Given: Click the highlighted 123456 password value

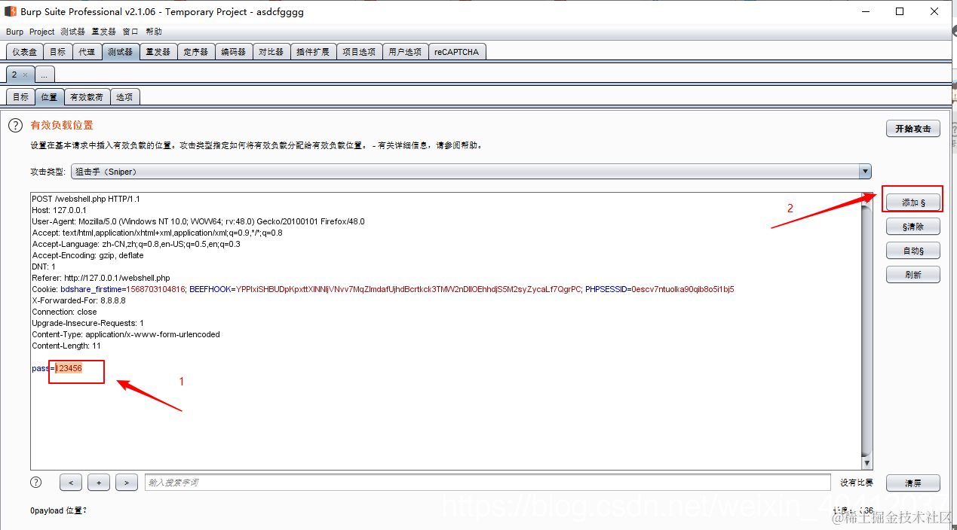Looking at the screenshot, I should coord(69,368).
